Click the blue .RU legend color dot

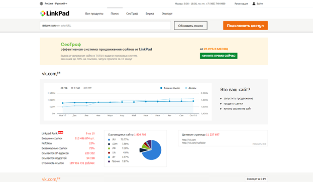coord(109,139)
